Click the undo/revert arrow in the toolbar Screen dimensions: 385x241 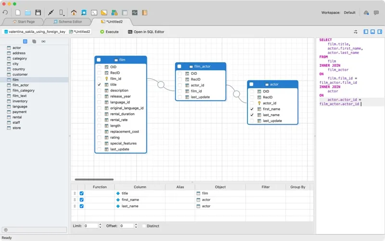[x=5, y=13]
